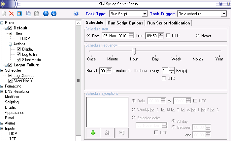Click the copy toolbar icon
Screen dimensions: 231x141
[29, 14]
